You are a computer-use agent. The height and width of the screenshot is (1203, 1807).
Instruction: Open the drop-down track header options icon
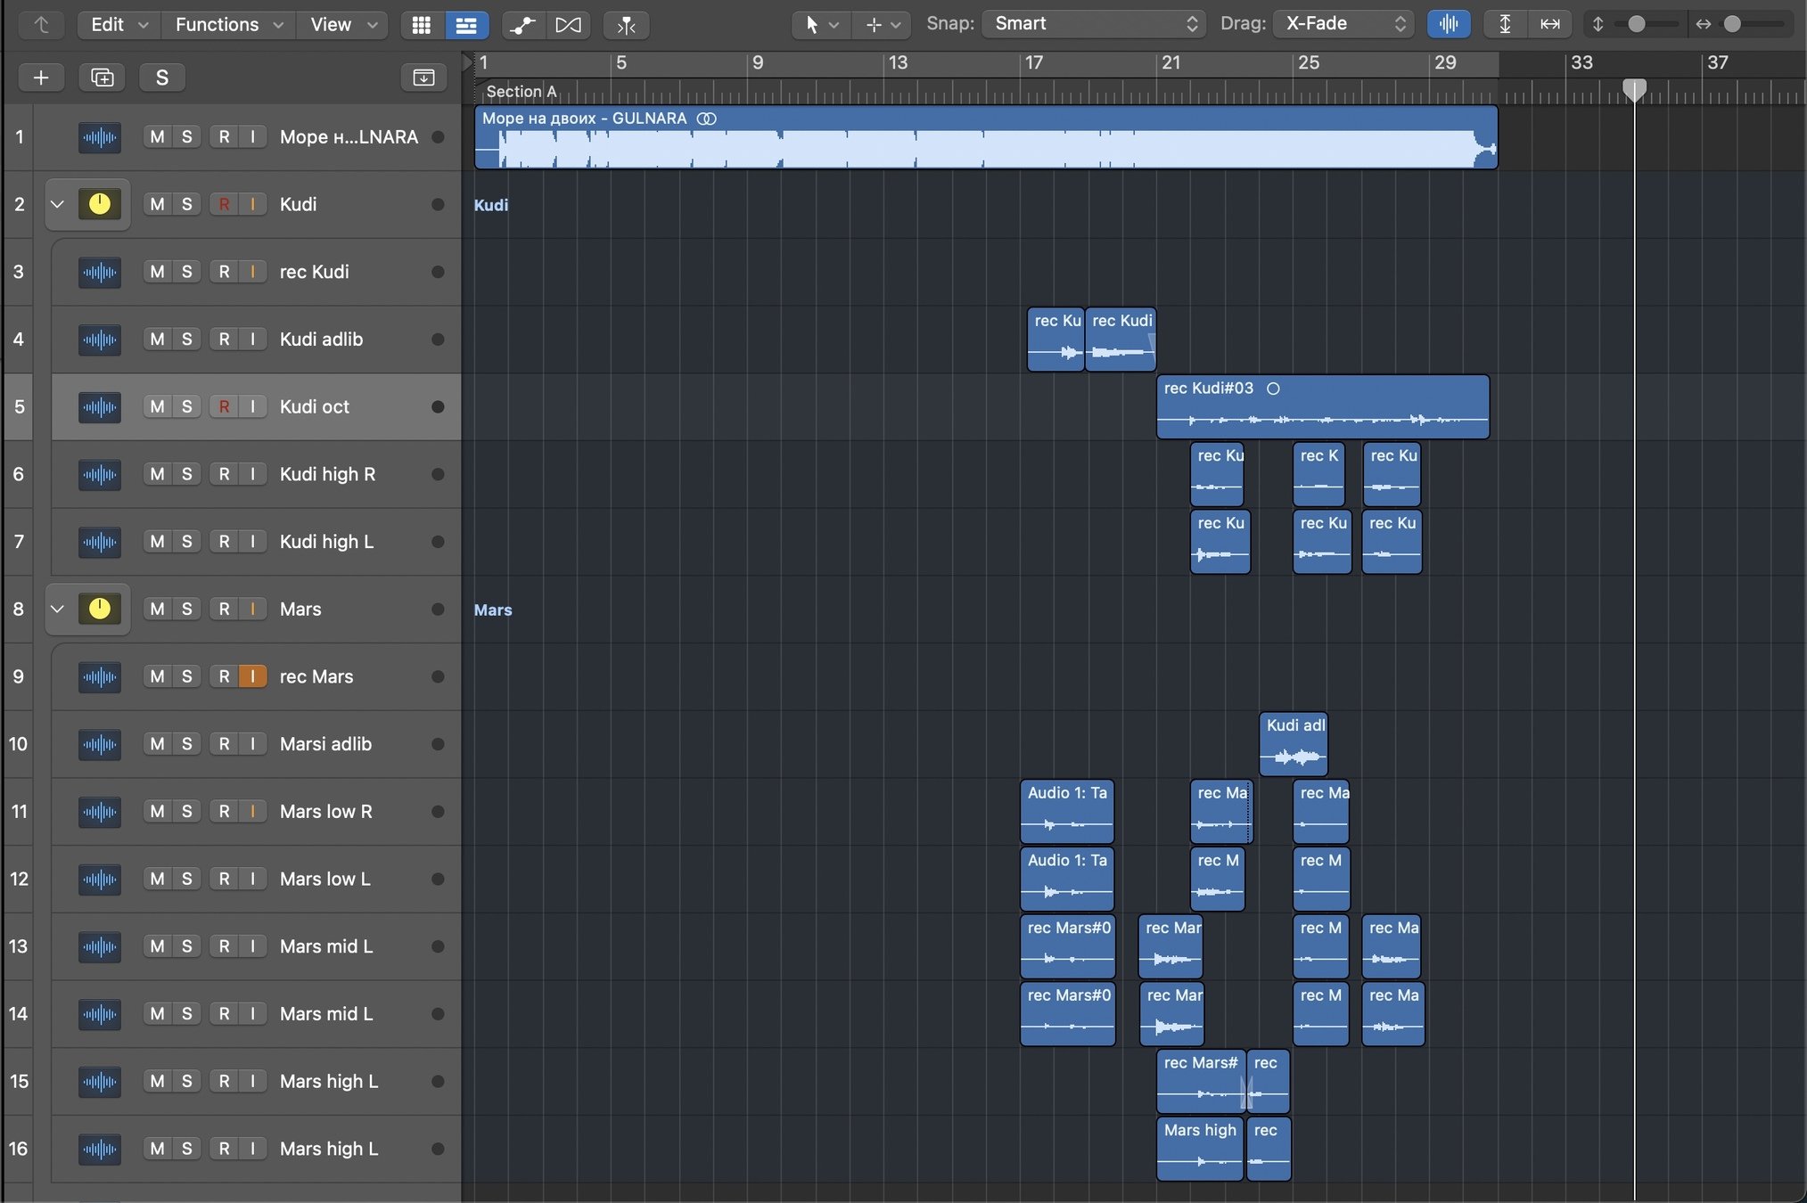(423, 78)
